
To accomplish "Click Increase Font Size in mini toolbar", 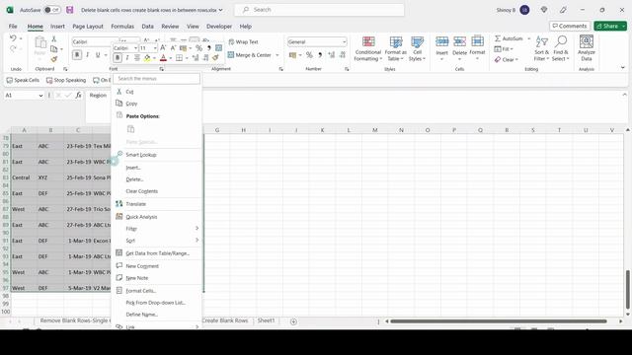I will (163, 48).
